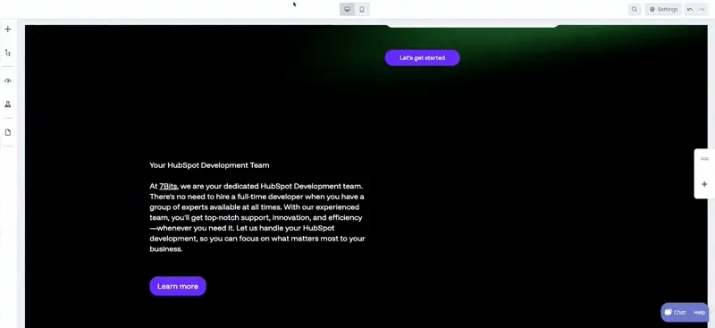This screenshot has width=715, height=328.
Task: Click Help in the chat widget
Action: pos(700,313)
